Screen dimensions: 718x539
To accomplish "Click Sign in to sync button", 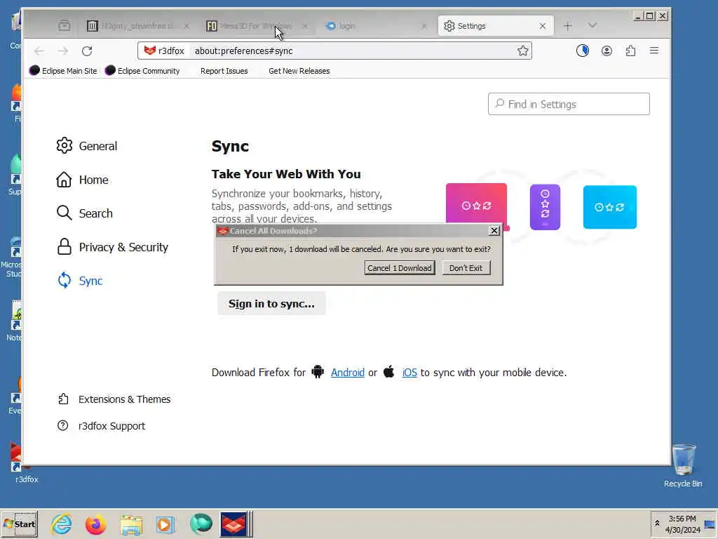I will click(x=271, y=303).
